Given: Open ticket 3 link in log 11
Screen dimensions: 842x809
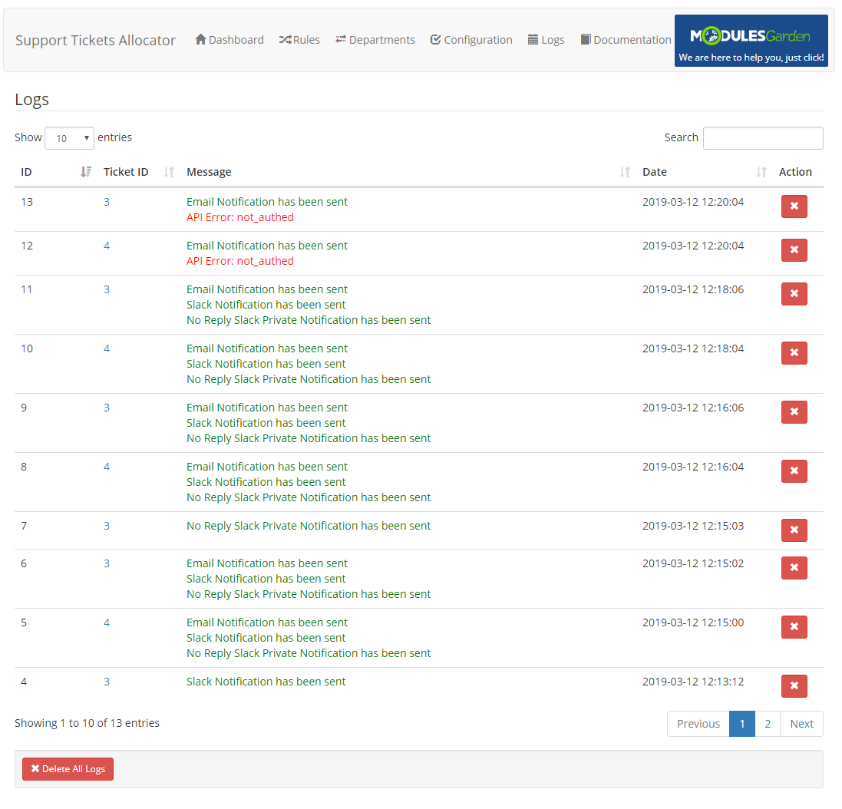Looking at the screenshot, I should coord(107,289).
